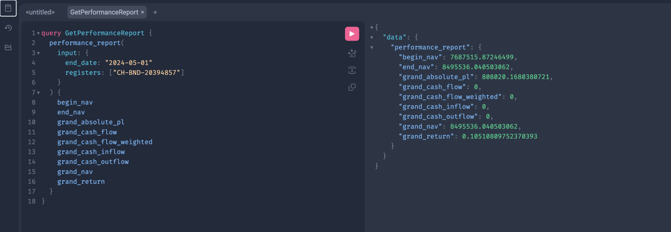The image size is (671, 232).
Task: Collapse the performance_report response object
Action: 372,47
